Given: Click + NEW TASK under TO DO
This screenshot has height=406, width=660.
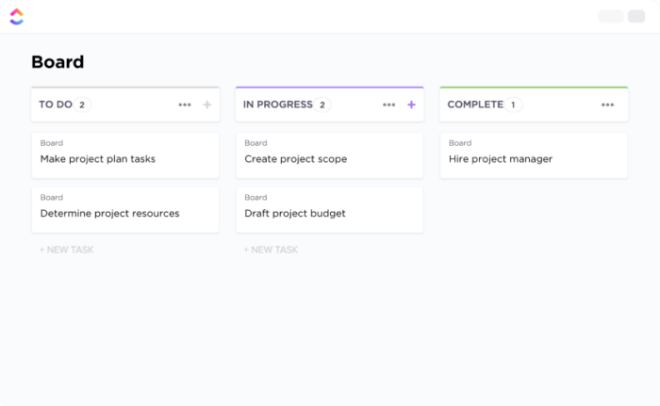Looking at the screenshot, I should pos(67,250).
